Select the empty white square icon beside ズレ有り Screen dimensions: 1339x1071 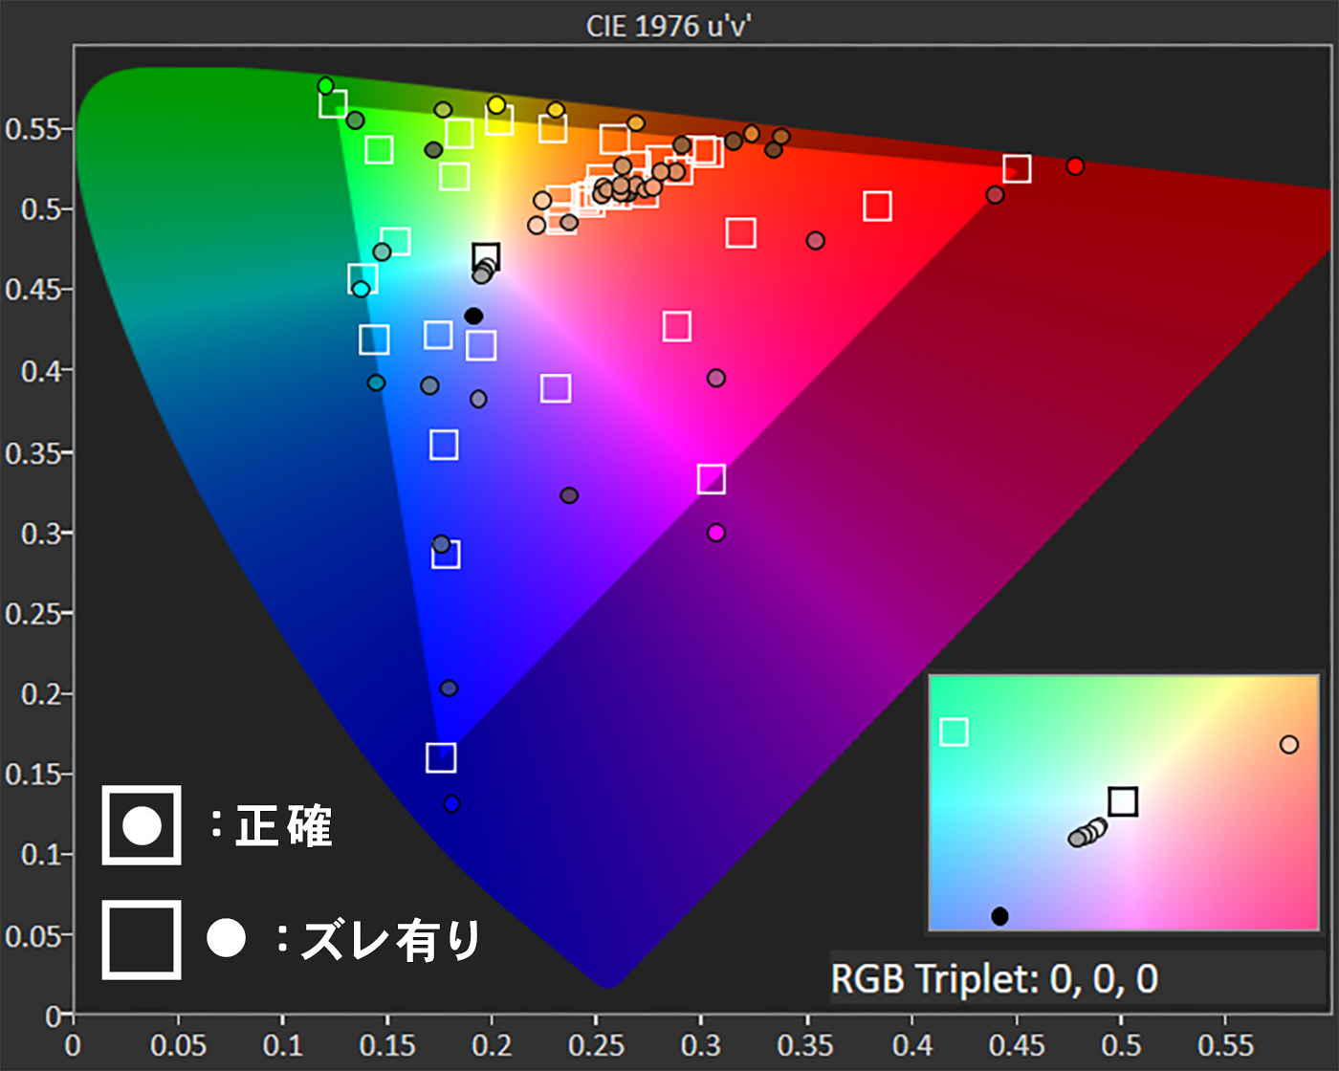(x=141, y=942)
